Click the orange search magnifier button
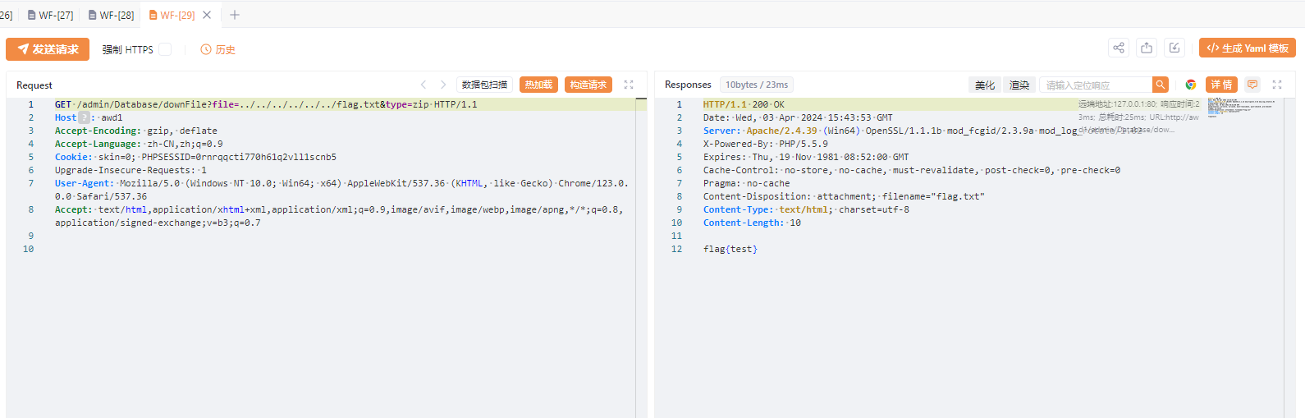This screenshot has height=418, width=1305. point(1160,85)
